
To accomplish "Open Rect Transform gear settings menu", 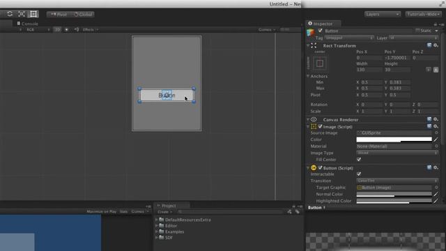I will pos(436,45).
